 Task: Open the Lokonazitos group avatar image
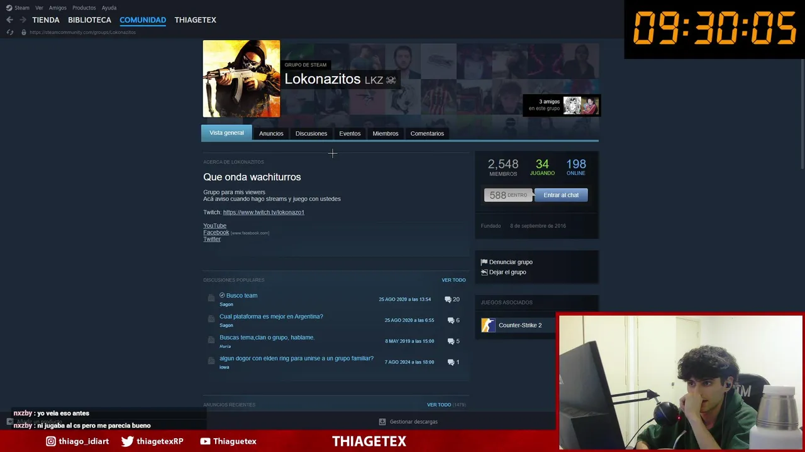(241, 78)
